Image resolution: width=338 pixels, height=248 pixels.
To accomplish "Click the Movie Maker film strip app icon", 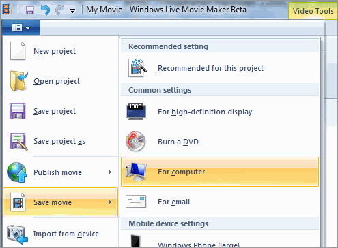I will 6,10.
